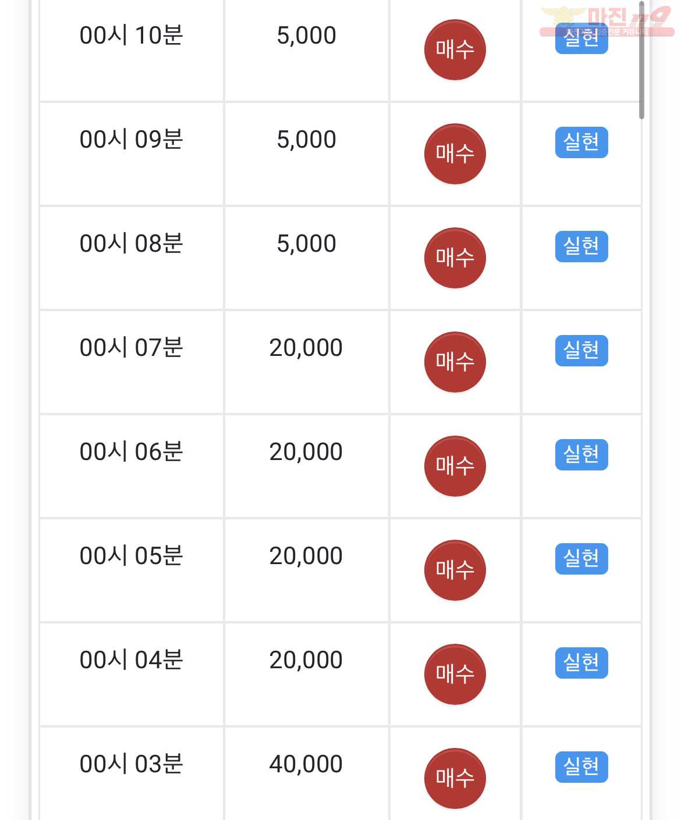Select the 00시 07분 time cell
Screen dimensions: 681x820
tap(132, 362)
